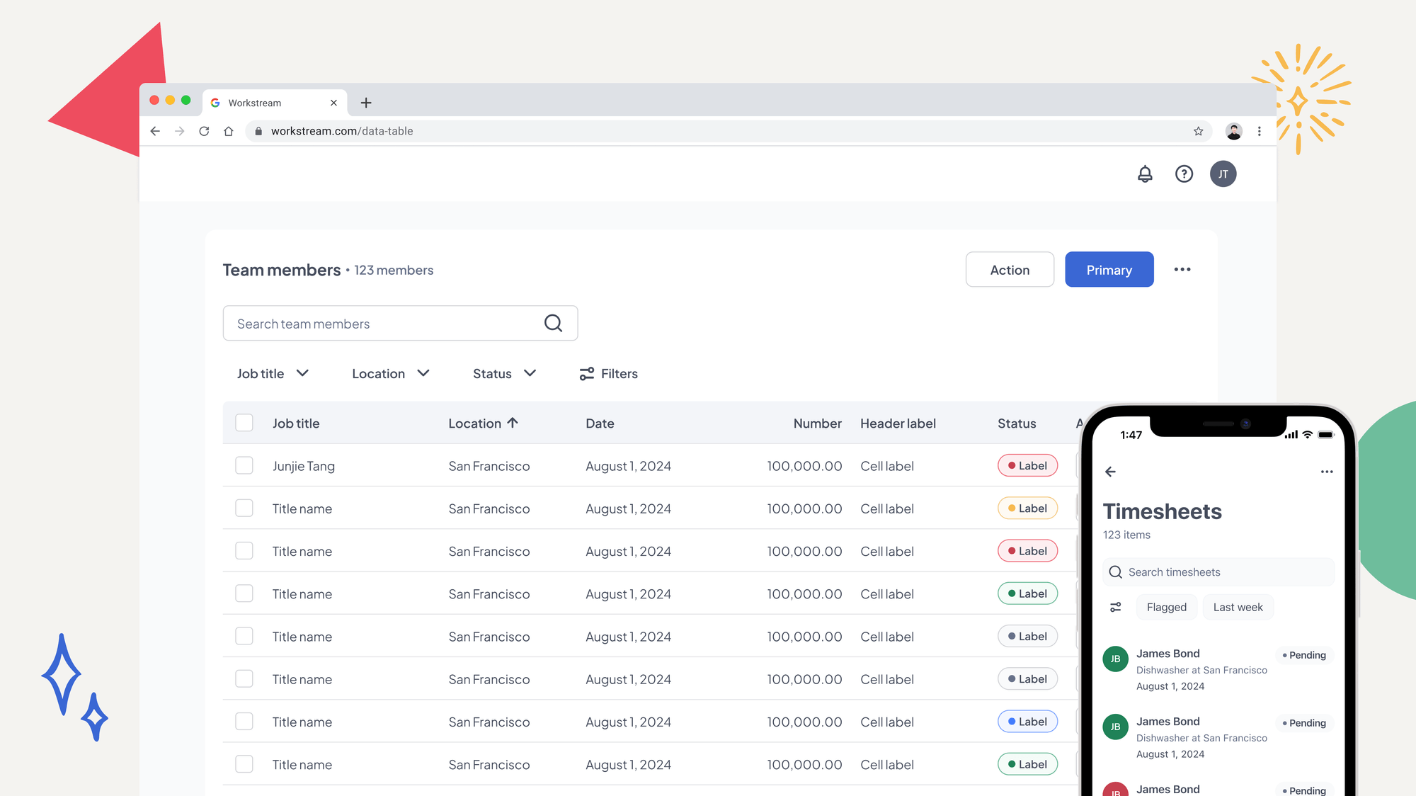Click the Search team members field
This screenshot has height=796, width=1416.
400,324
